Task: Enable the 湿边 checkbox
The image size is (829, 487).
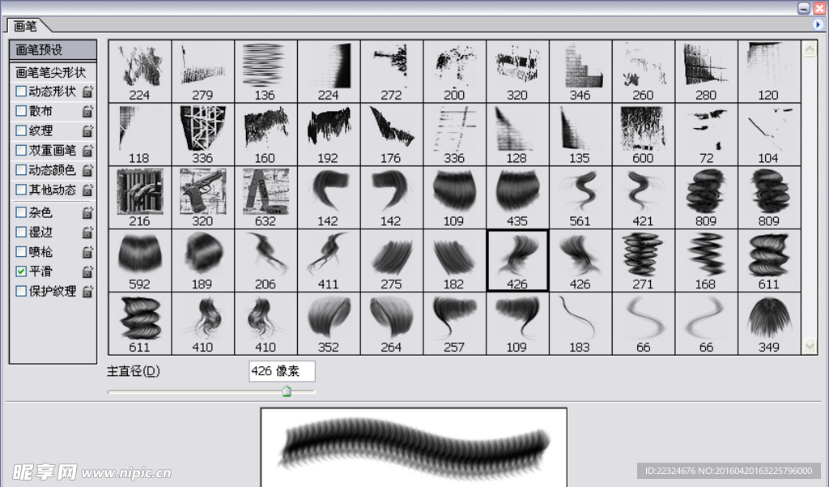Action: (22, 232)
